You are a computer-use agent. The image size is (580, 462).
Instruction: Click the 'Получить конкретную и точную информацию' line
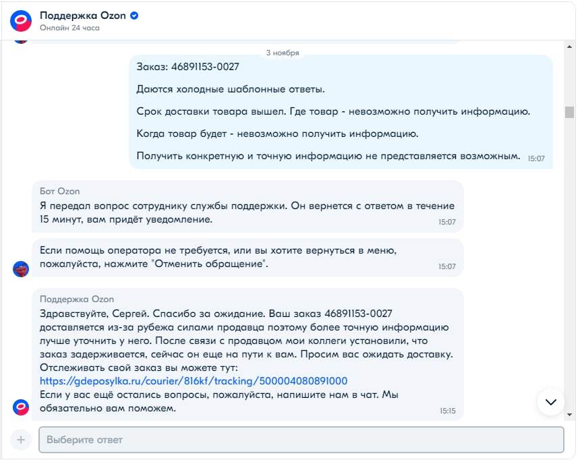tap(328, 156)
